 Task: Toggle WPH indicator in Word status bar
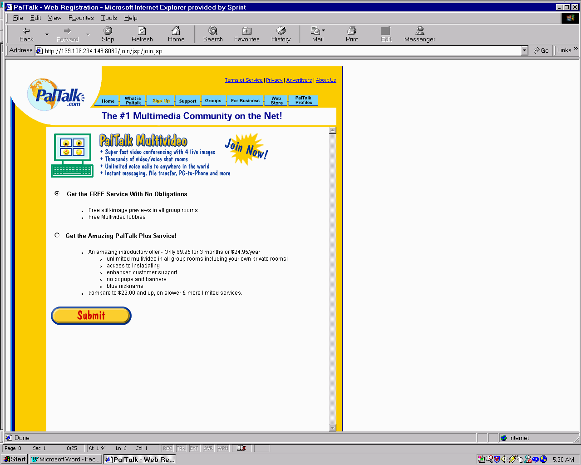click(223, 448)
